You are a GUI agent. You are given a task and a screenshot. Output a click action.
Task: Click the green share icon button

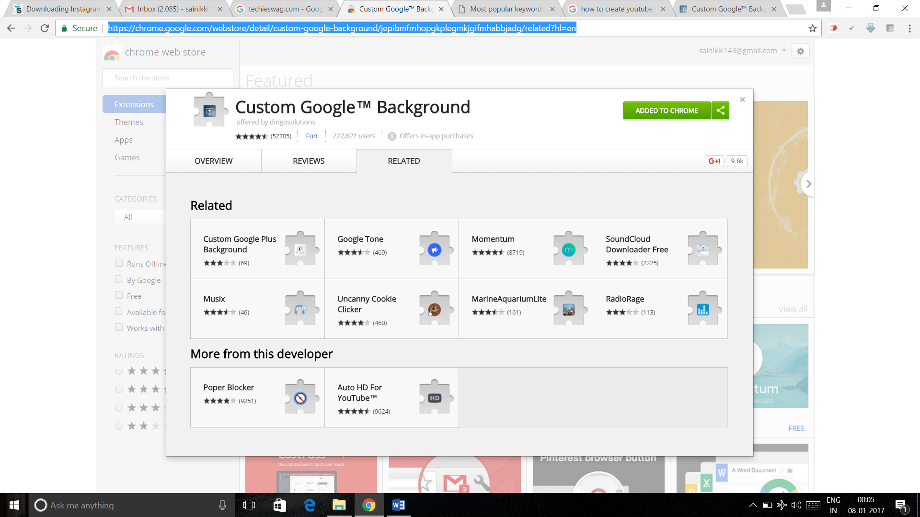point(720,111)
